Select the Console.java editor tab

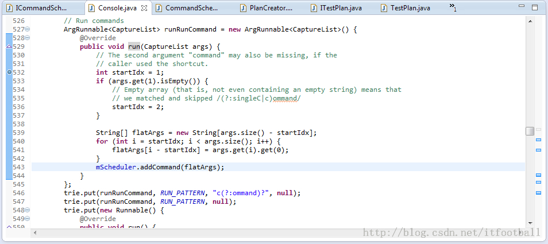tap(118, 7)
